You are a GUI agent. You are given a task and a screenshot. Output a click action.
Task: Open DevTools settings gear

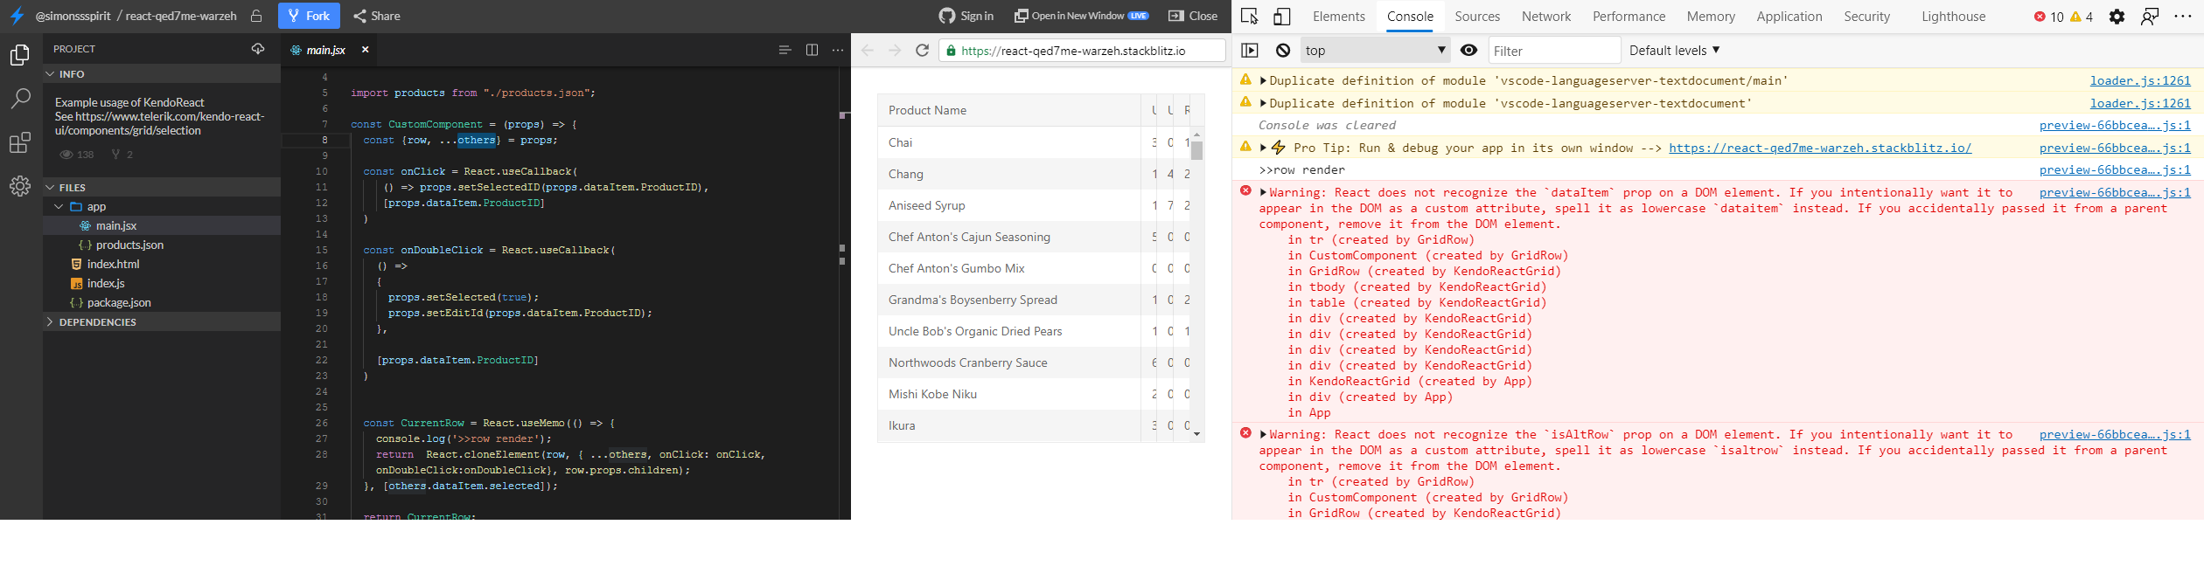pos(2117,17)
